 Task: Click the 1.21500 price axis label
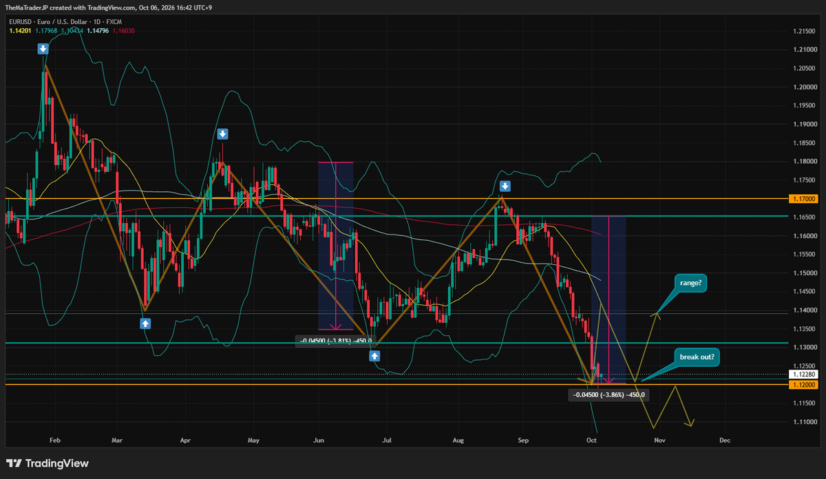pos(803,31)
